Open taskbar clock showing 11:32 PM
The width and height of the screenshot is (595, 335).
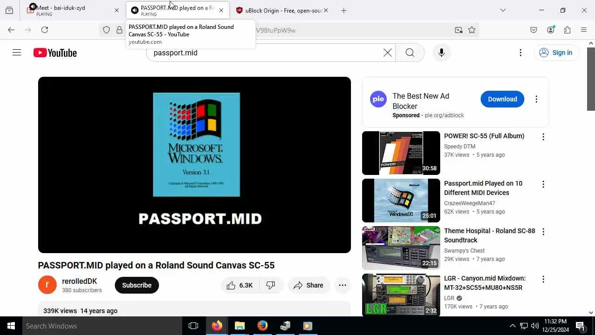[x=555, y=326]
